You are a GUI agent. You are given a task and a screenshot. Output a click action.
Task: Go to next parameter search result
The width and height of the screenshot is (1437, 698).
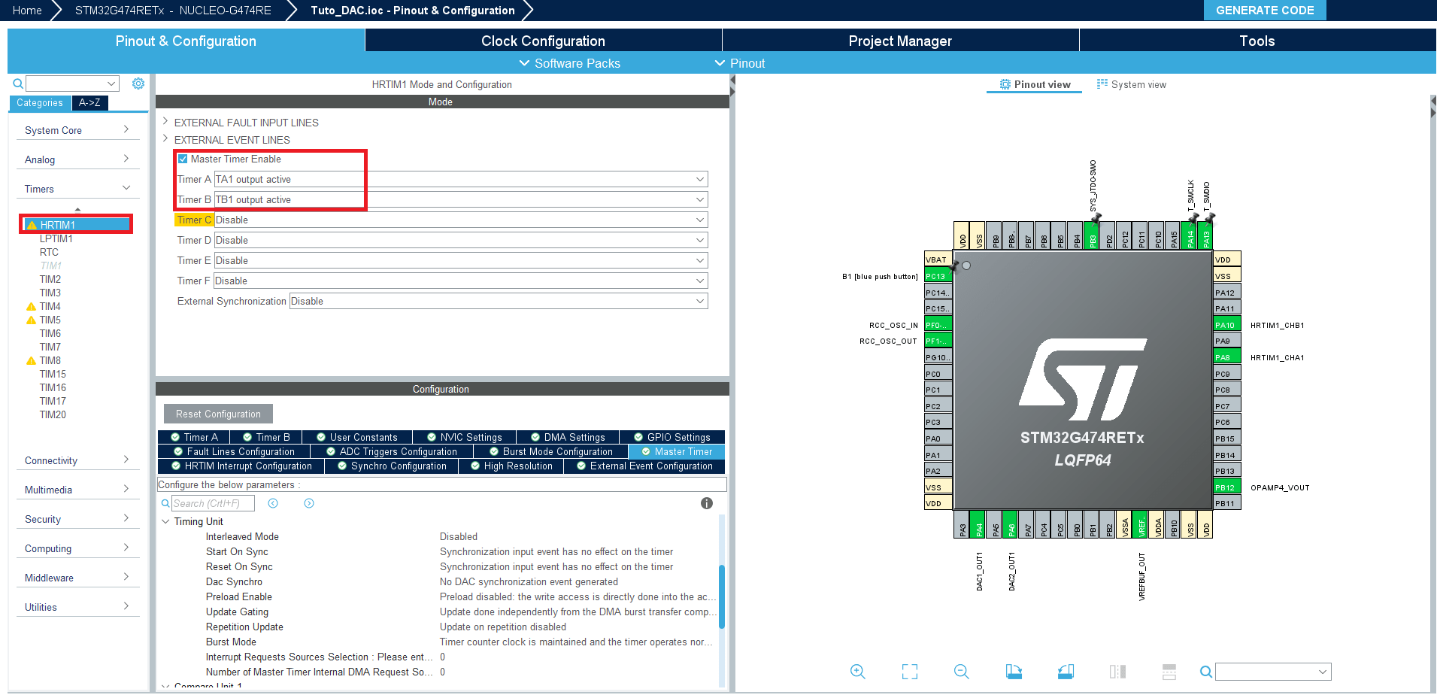tap(309, 503)
